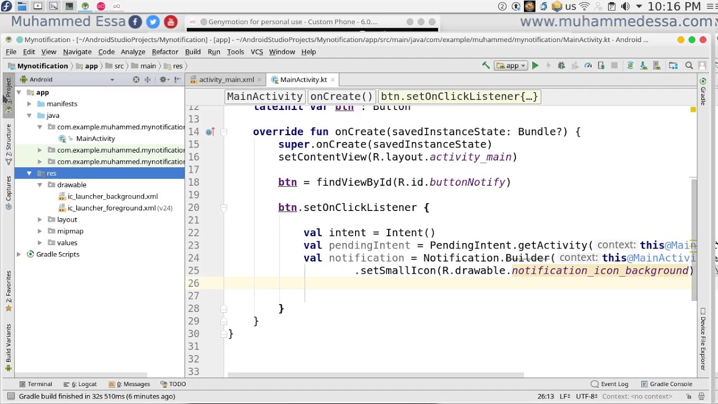The height and width of the screenshot is (404, 718).
Task: Open the Navigate menu
Action: [x=77, y=52]
